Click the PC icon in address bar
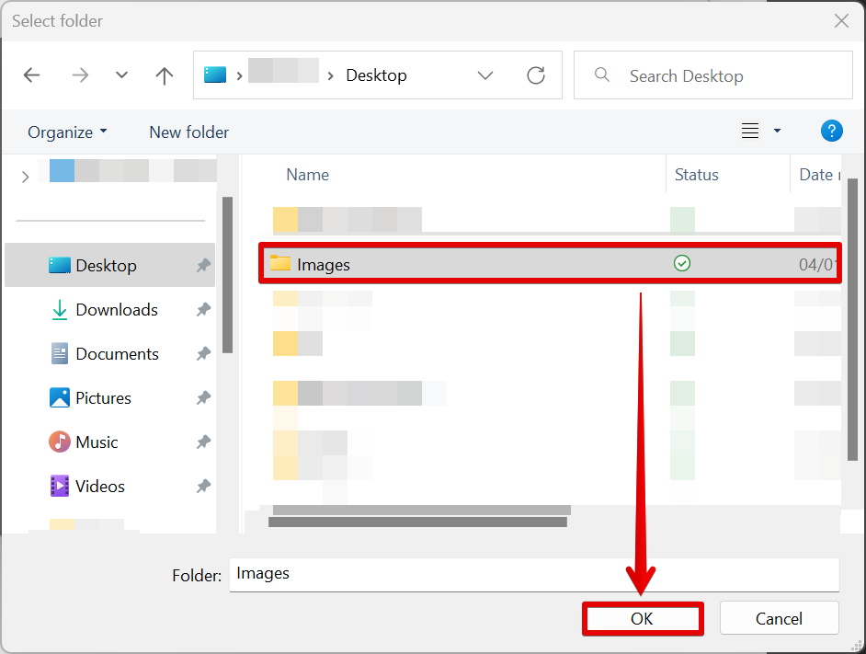This screenshot has width=866, height=654. (215, 75)
